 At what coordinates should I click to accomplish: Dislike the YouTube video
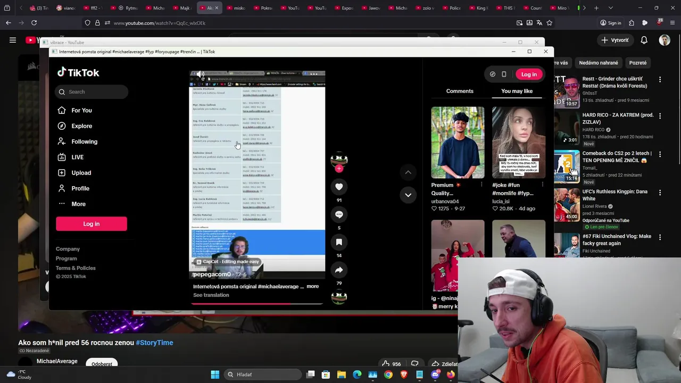[414, 364]
